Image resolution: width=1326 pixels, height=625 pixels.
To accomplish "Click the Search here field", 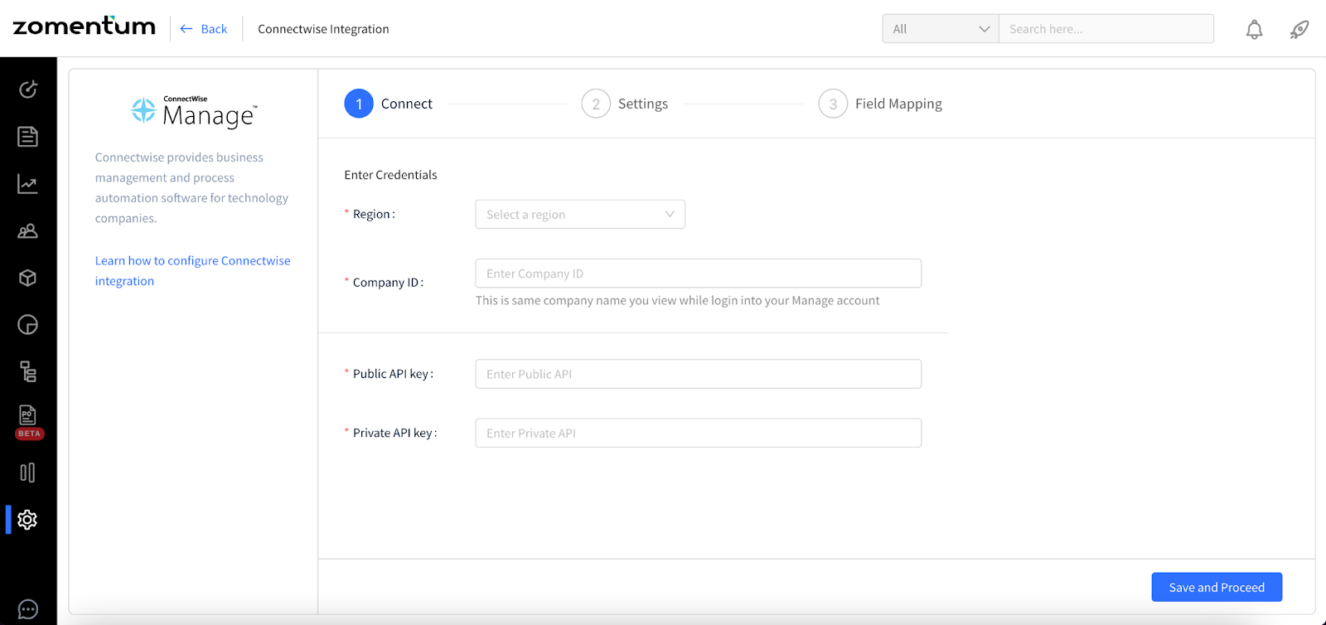I will [x=1106, y=29].
